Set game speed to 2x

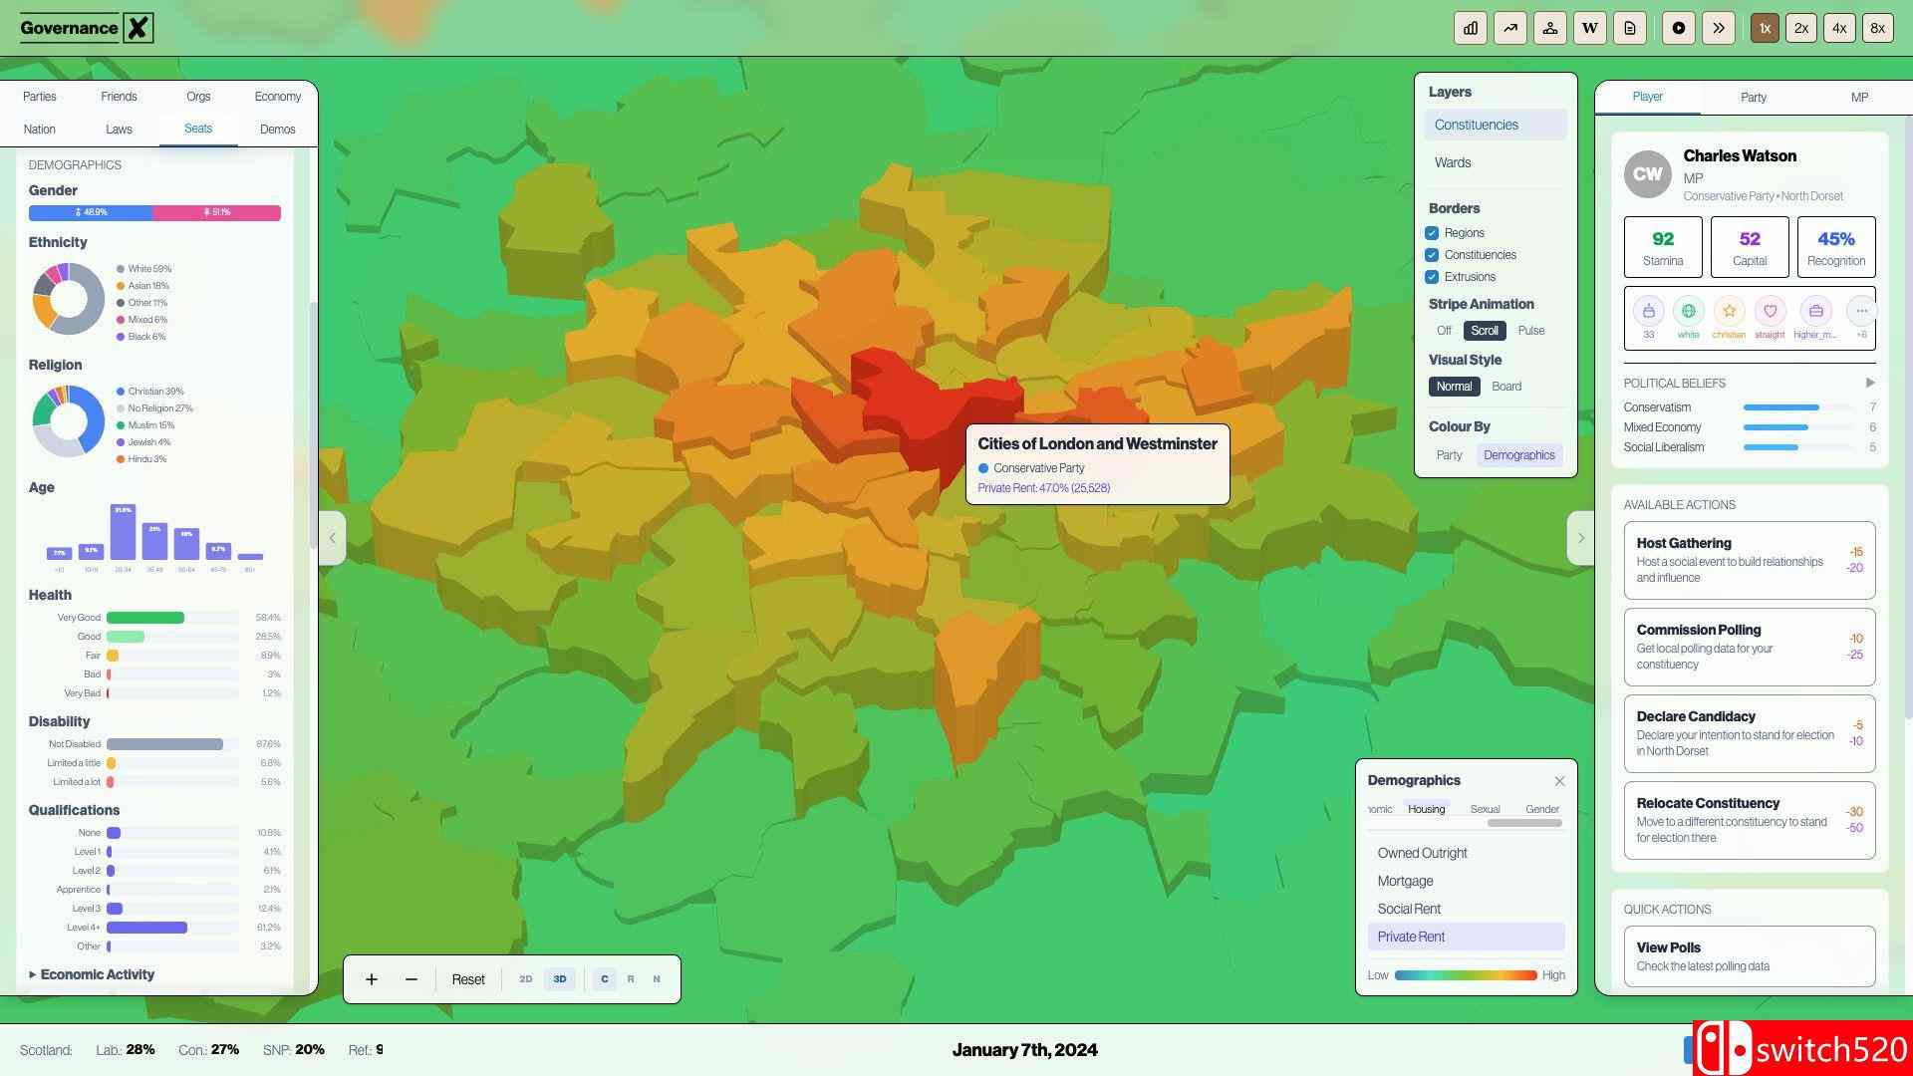[x=1801, y=28]
